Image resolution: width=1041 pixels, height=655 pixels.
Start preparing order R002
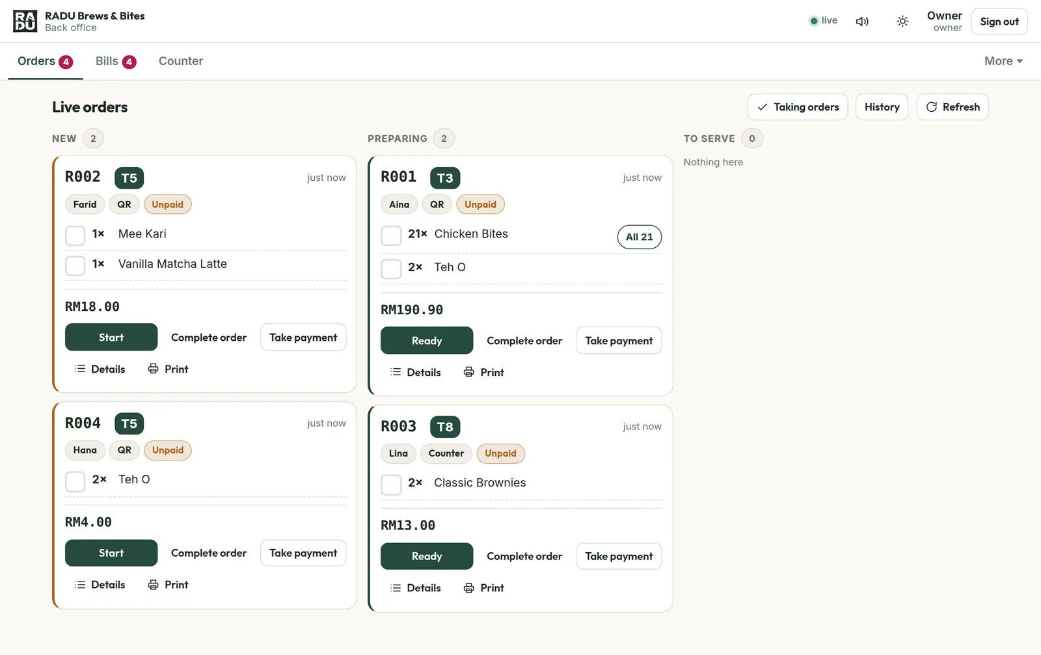click(x=111, y=337)
